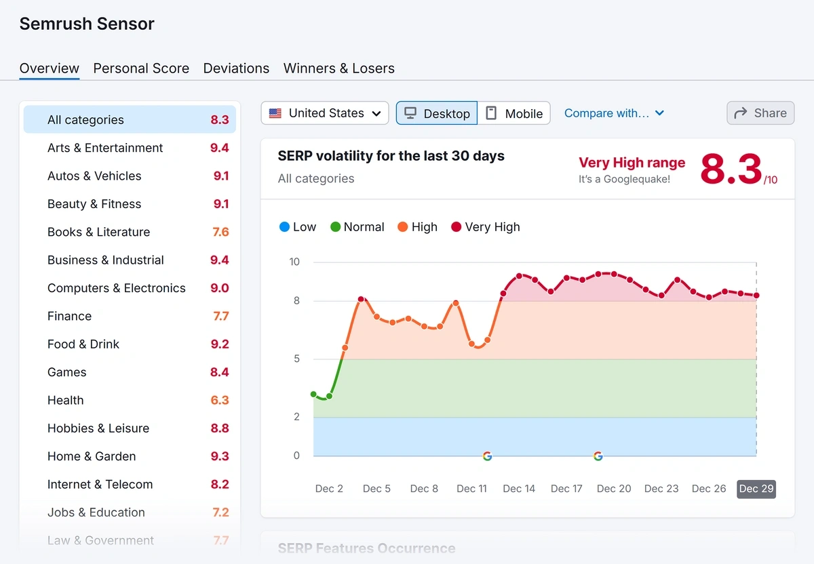Screen dimensions: 814x564
Task: Select the Mobile device toggle
Action: (x=513, y=113)
